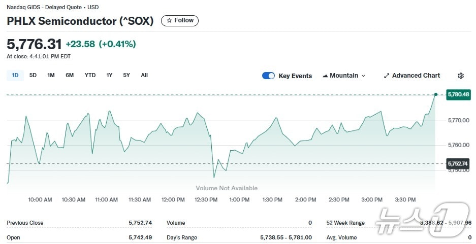
Task: Click the 5,780.48 current price label
Action: coord(458,95)
